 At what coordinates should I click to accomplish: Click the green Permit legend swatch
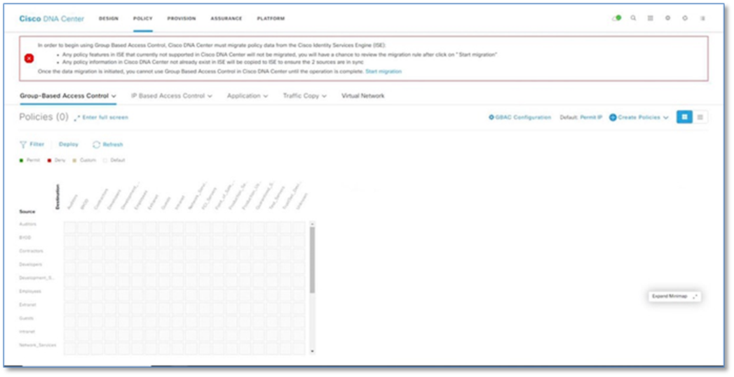coord(21,160)
